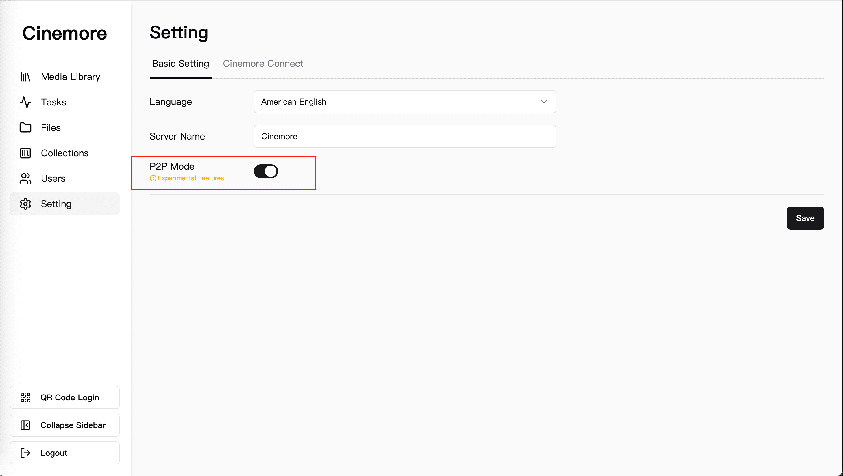Screen dimensions: 843x476
Task: Toggle the P2P Mode switch off
Action: 266,171
